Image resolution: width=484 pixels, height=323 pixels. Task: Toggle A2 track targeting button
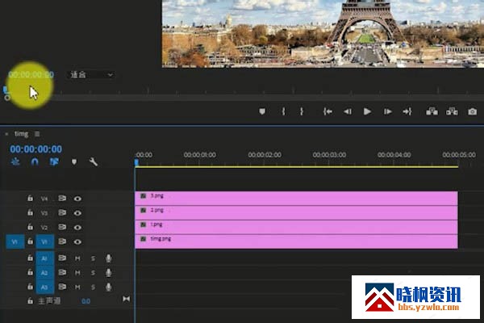click(x=45, y=273)
